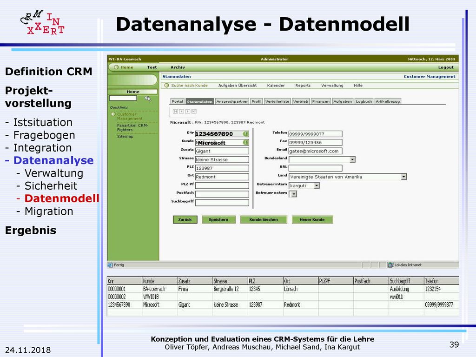Screen dimensions: 476x357
Task: Open the Hilfe menu item
Action: coord(358,86)
